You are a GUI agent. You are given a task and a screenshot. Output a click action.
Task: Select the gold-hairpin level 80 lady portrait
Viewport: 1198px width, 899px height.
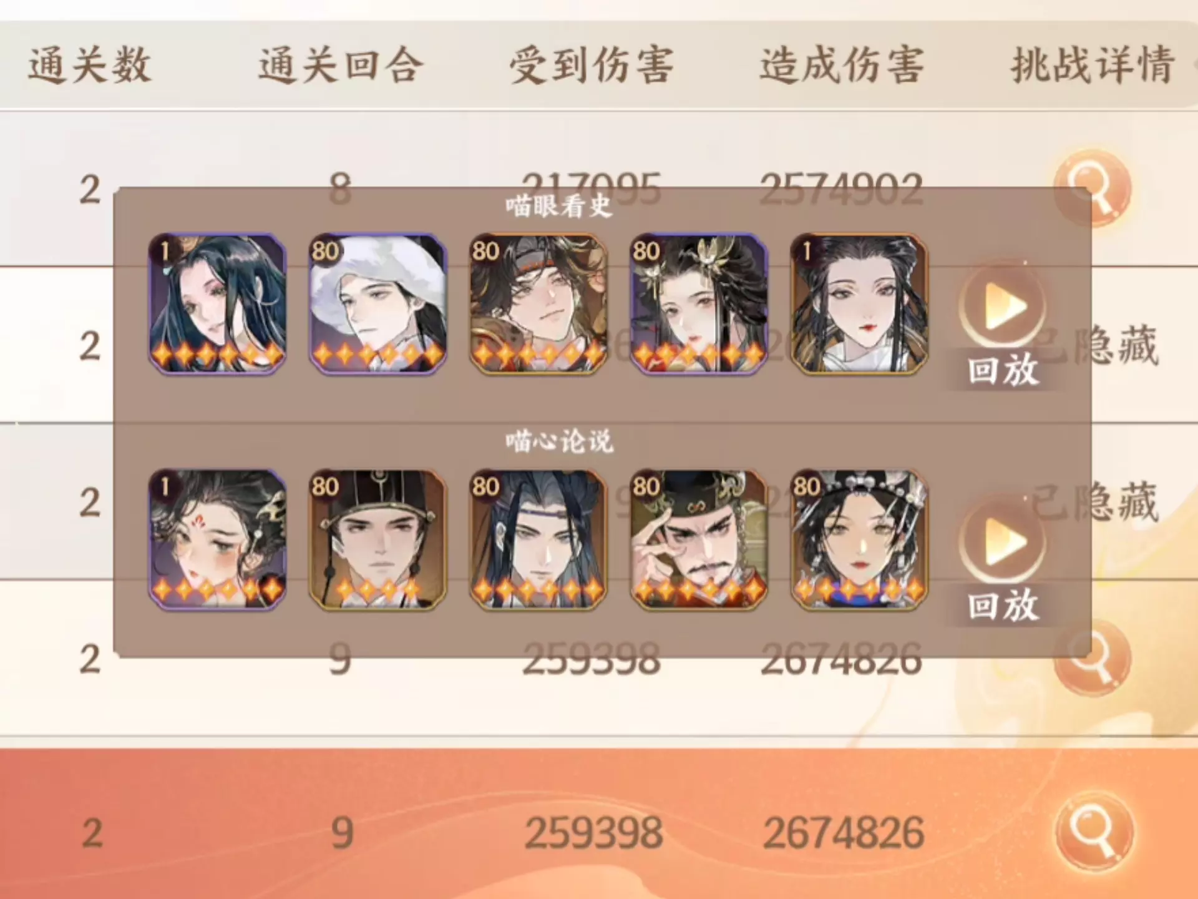[698, 304]
